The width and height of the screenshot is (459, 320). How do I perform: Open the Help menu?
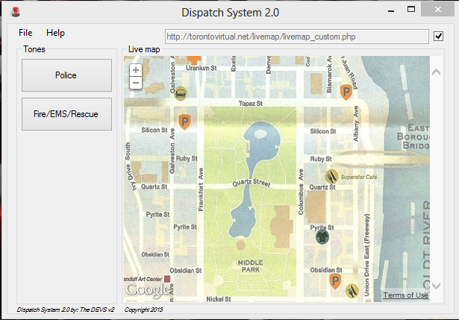click(55, 33)
